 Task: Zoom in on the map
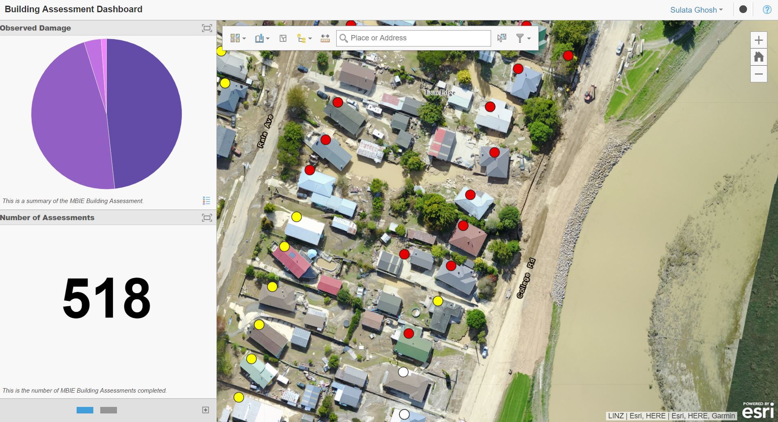758,40
